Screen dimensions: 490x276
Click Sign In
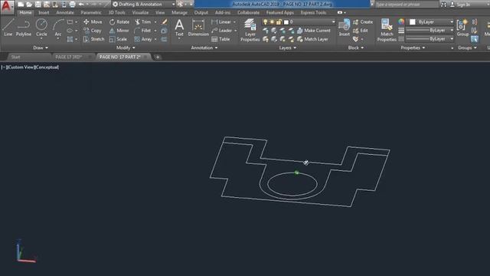460,5
